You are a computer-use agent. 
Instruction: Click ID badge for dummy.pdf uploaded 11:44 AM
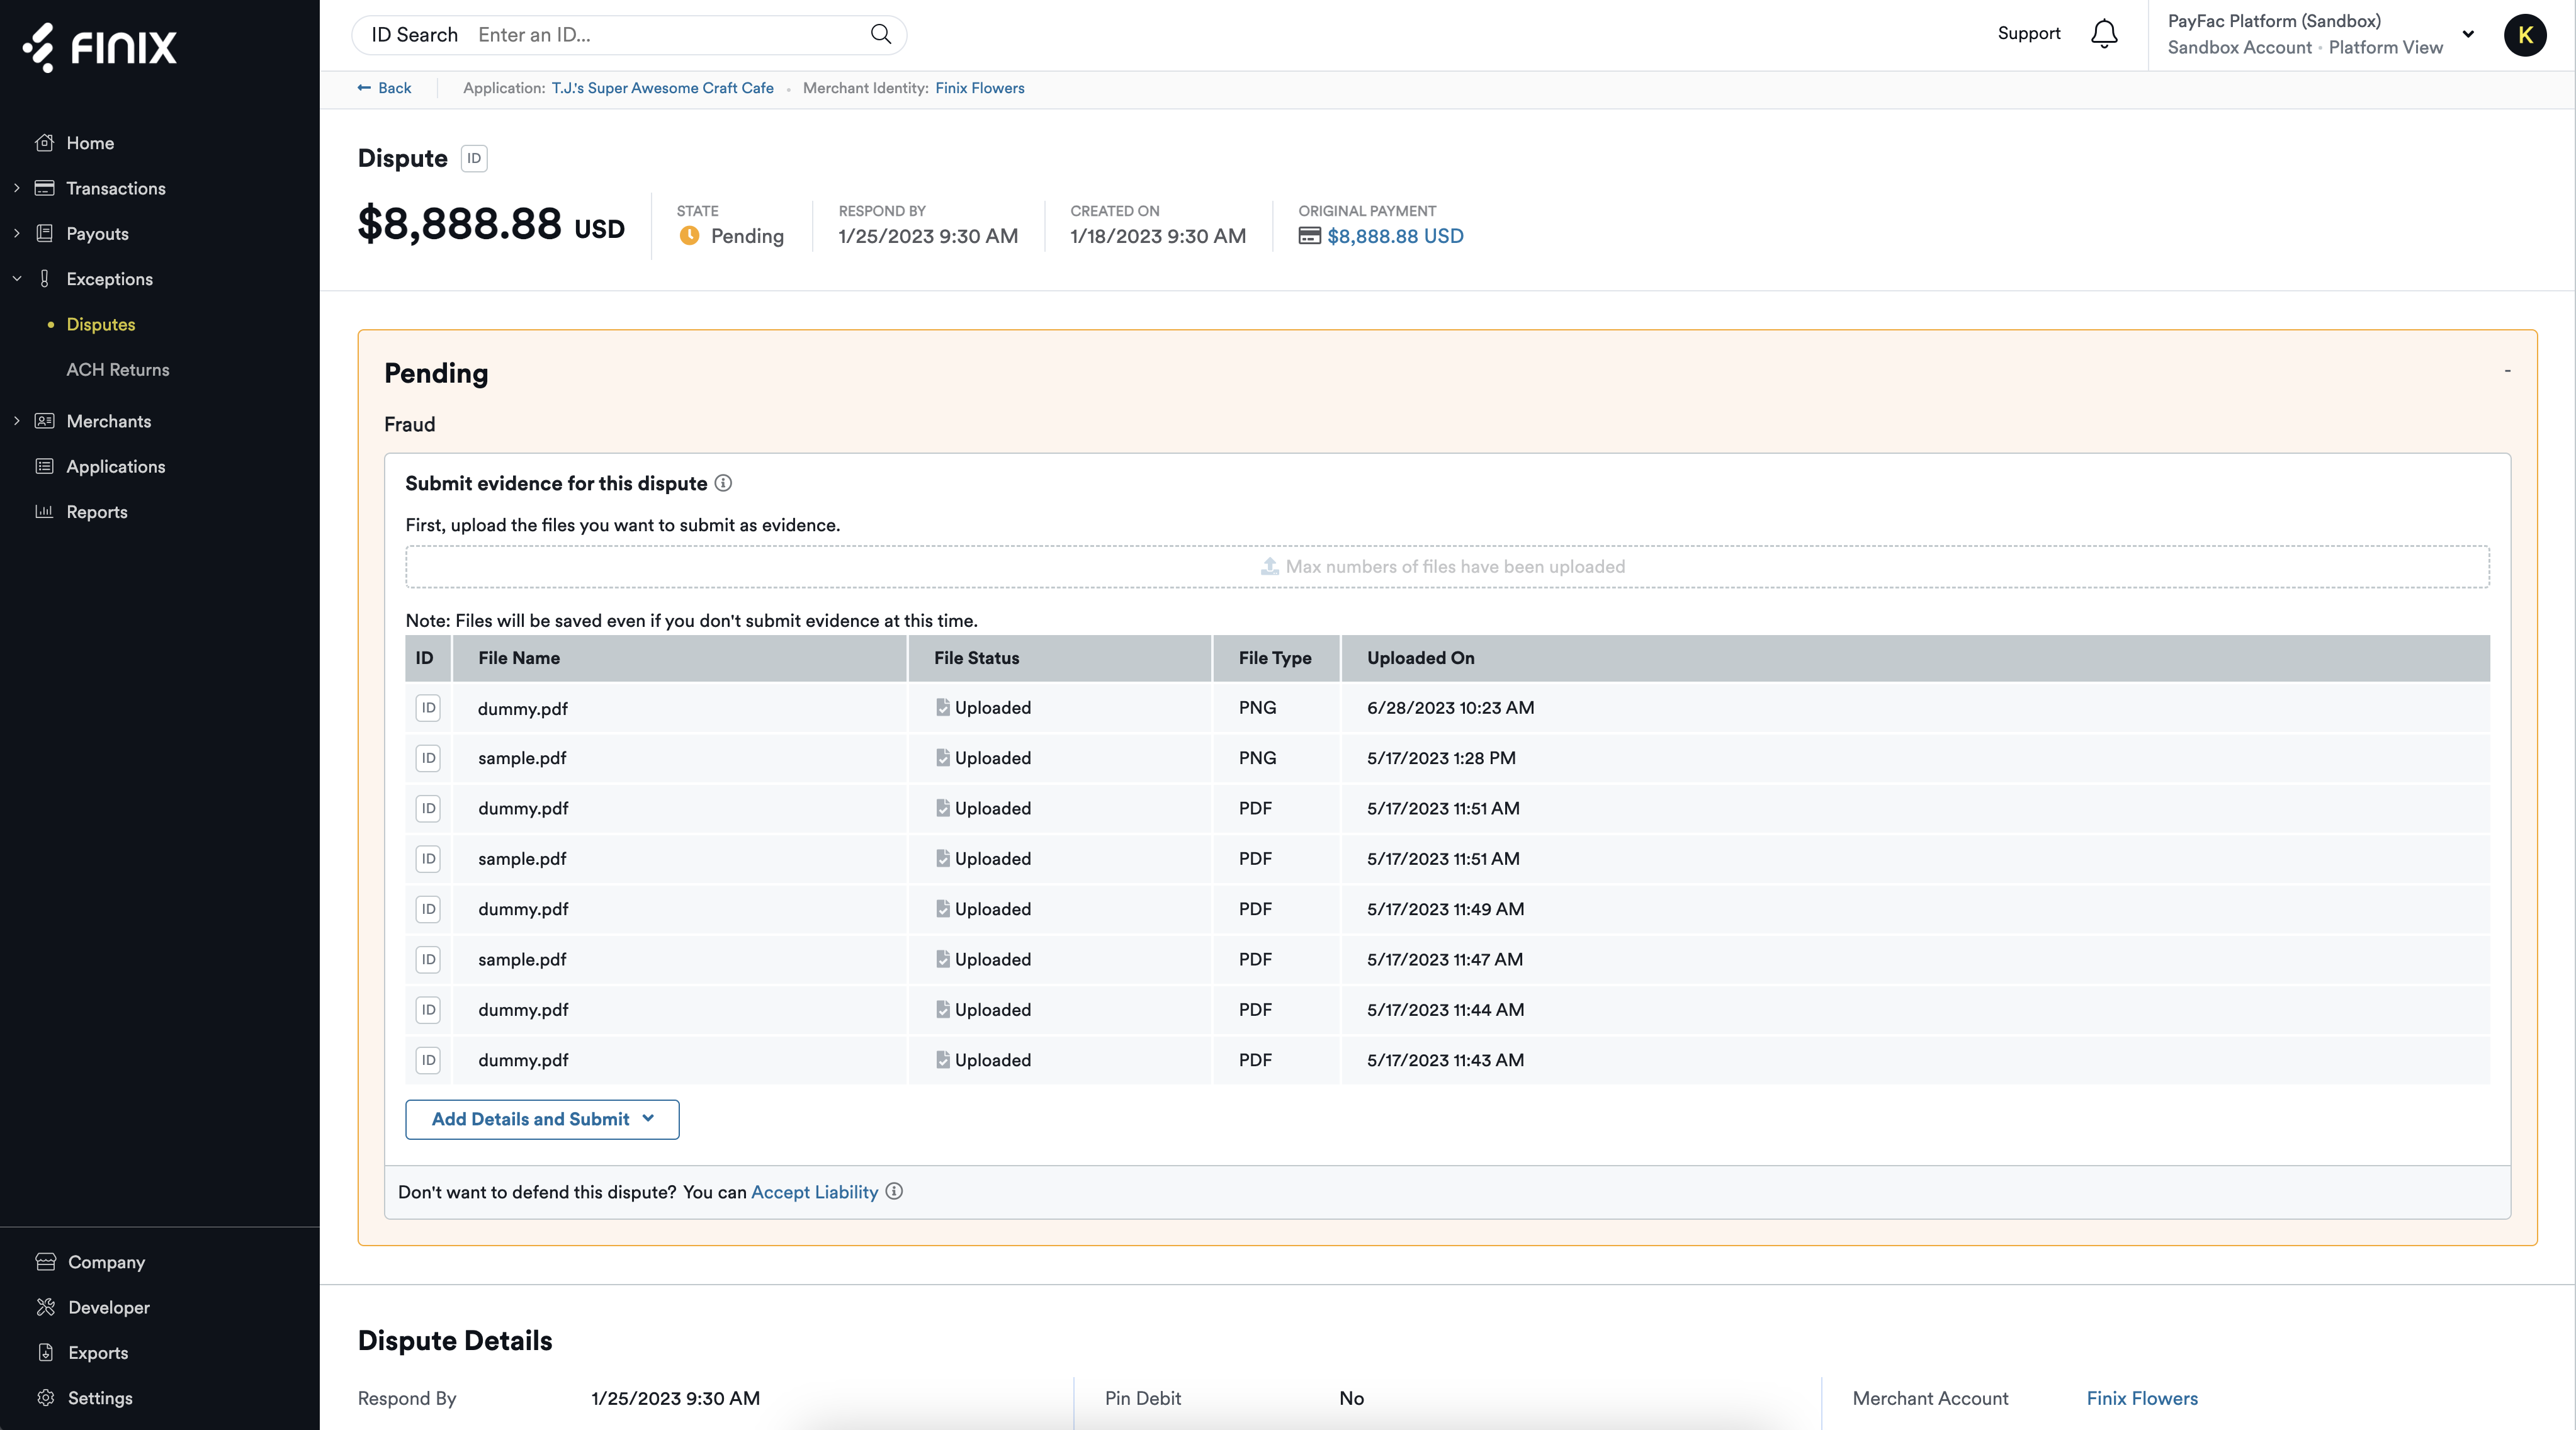click(428, 1009)
